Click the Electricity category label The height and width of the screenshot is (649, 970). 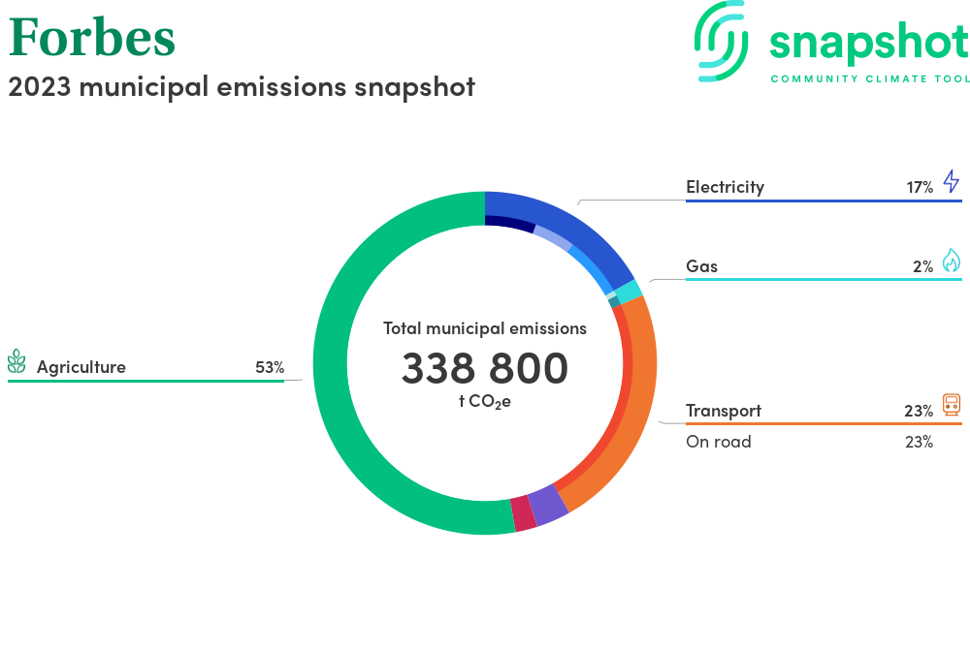(725, 187)
